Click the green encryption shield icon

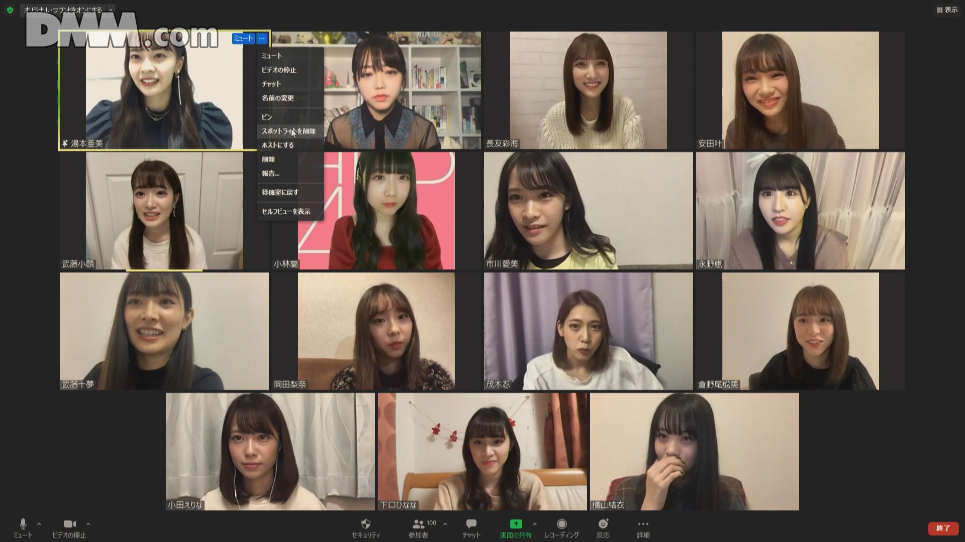[x=10, y=10]
